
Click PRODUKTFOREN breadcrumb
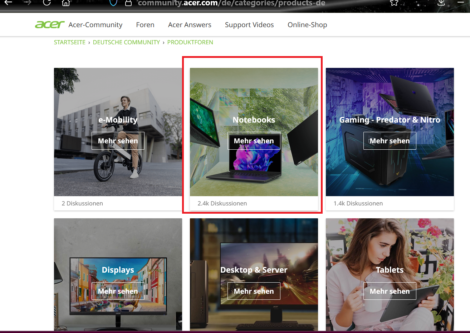point(190,42)
